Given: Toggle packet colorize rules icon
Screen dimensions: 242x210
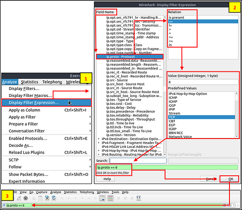Looking at the screenshot, I should point(111,198).
